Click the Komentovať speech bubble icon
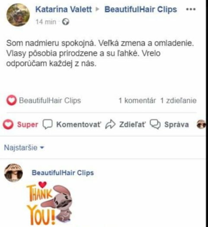This screenshot has width=208, height=227. click(x=48, y=124)
